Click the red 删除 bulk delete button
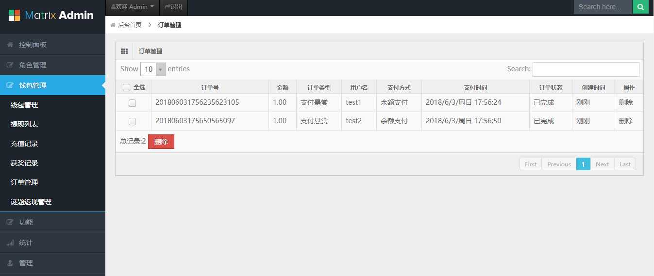This screenshot has height=276, width=654. [x=161, y=142]
